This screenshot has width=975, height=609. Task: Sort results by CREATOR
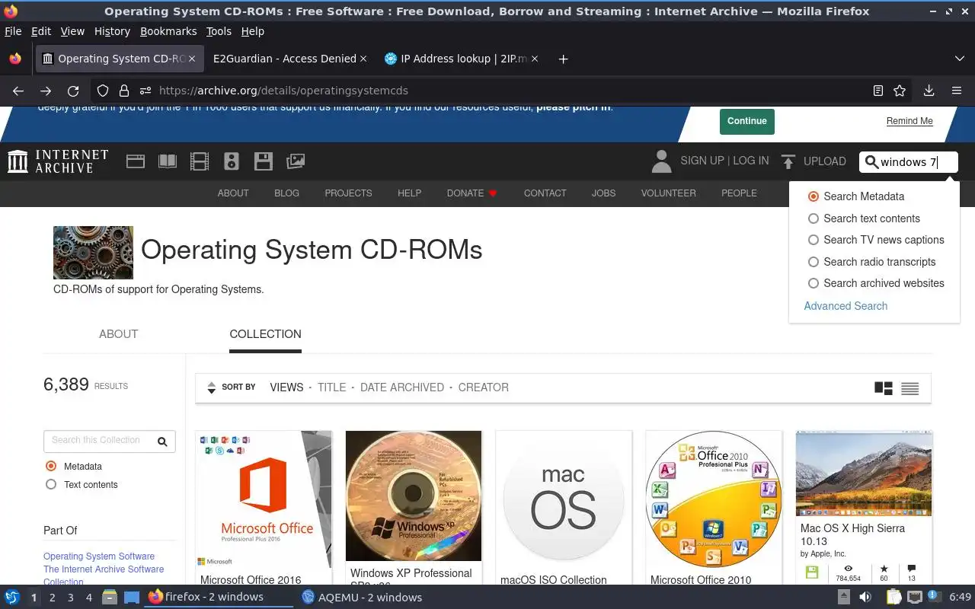coord(484,387)
